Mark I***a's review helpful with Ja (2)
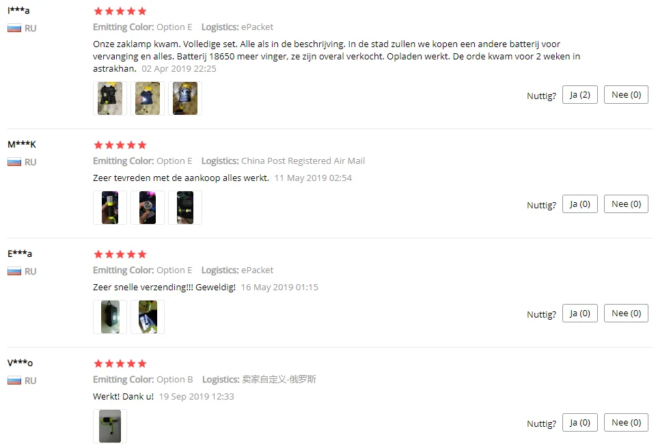Viewport: 658px width, 446px height. coord(579,95)
